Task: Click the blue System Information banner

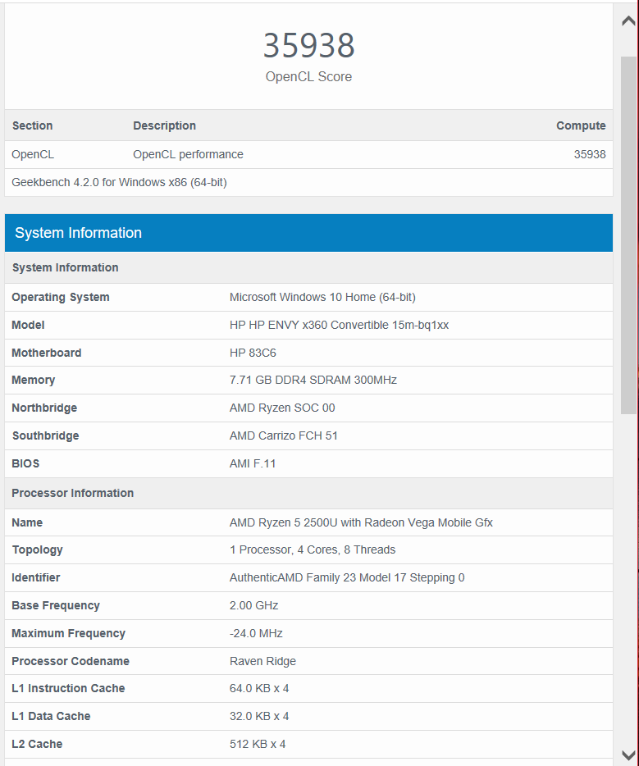Action: [x=308, y=233]
